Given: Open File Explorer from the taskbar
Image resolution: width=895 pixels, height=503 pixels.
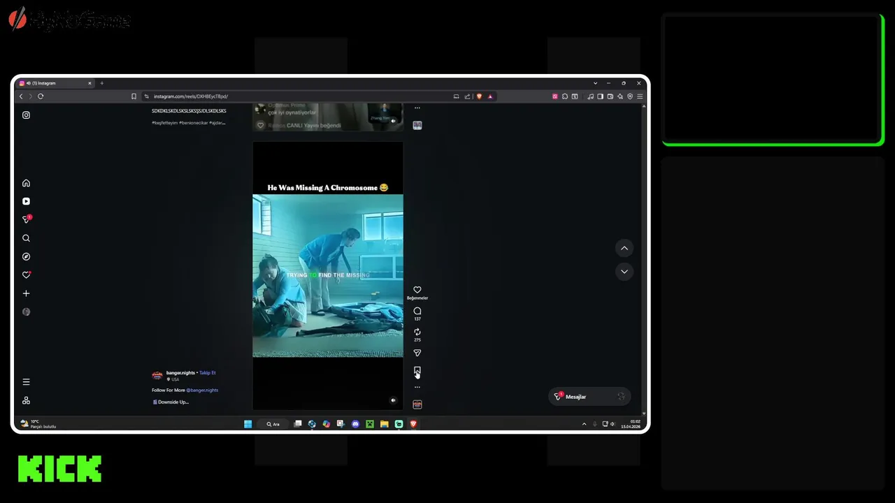Looking at the screenshot, I should coord(384,424).
